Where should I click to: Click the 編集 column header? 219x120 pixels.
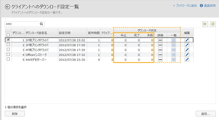[x=187, y=33]
